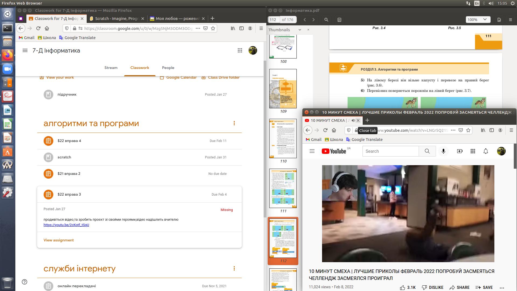Click YouTube create video icon
The image size is (517, 291).
[x=460, y=151]
